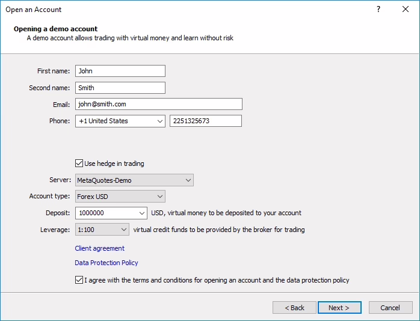Click the phone number input field
This screenshot has height=321, width=420.
(x=205, y=121)
